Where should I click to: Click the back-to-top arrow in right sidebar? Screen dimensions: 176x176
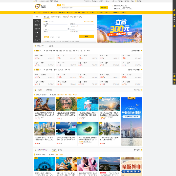174,83
